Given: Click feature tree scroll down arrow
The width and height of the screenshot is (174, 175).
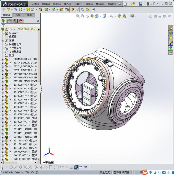Looking at the screenshot, I should click(x=39, y=159).
